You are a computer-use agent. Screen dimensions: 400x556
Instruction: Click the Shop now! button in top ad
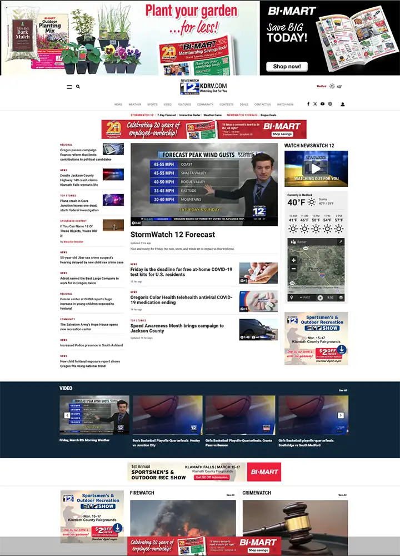pos(287,66)
